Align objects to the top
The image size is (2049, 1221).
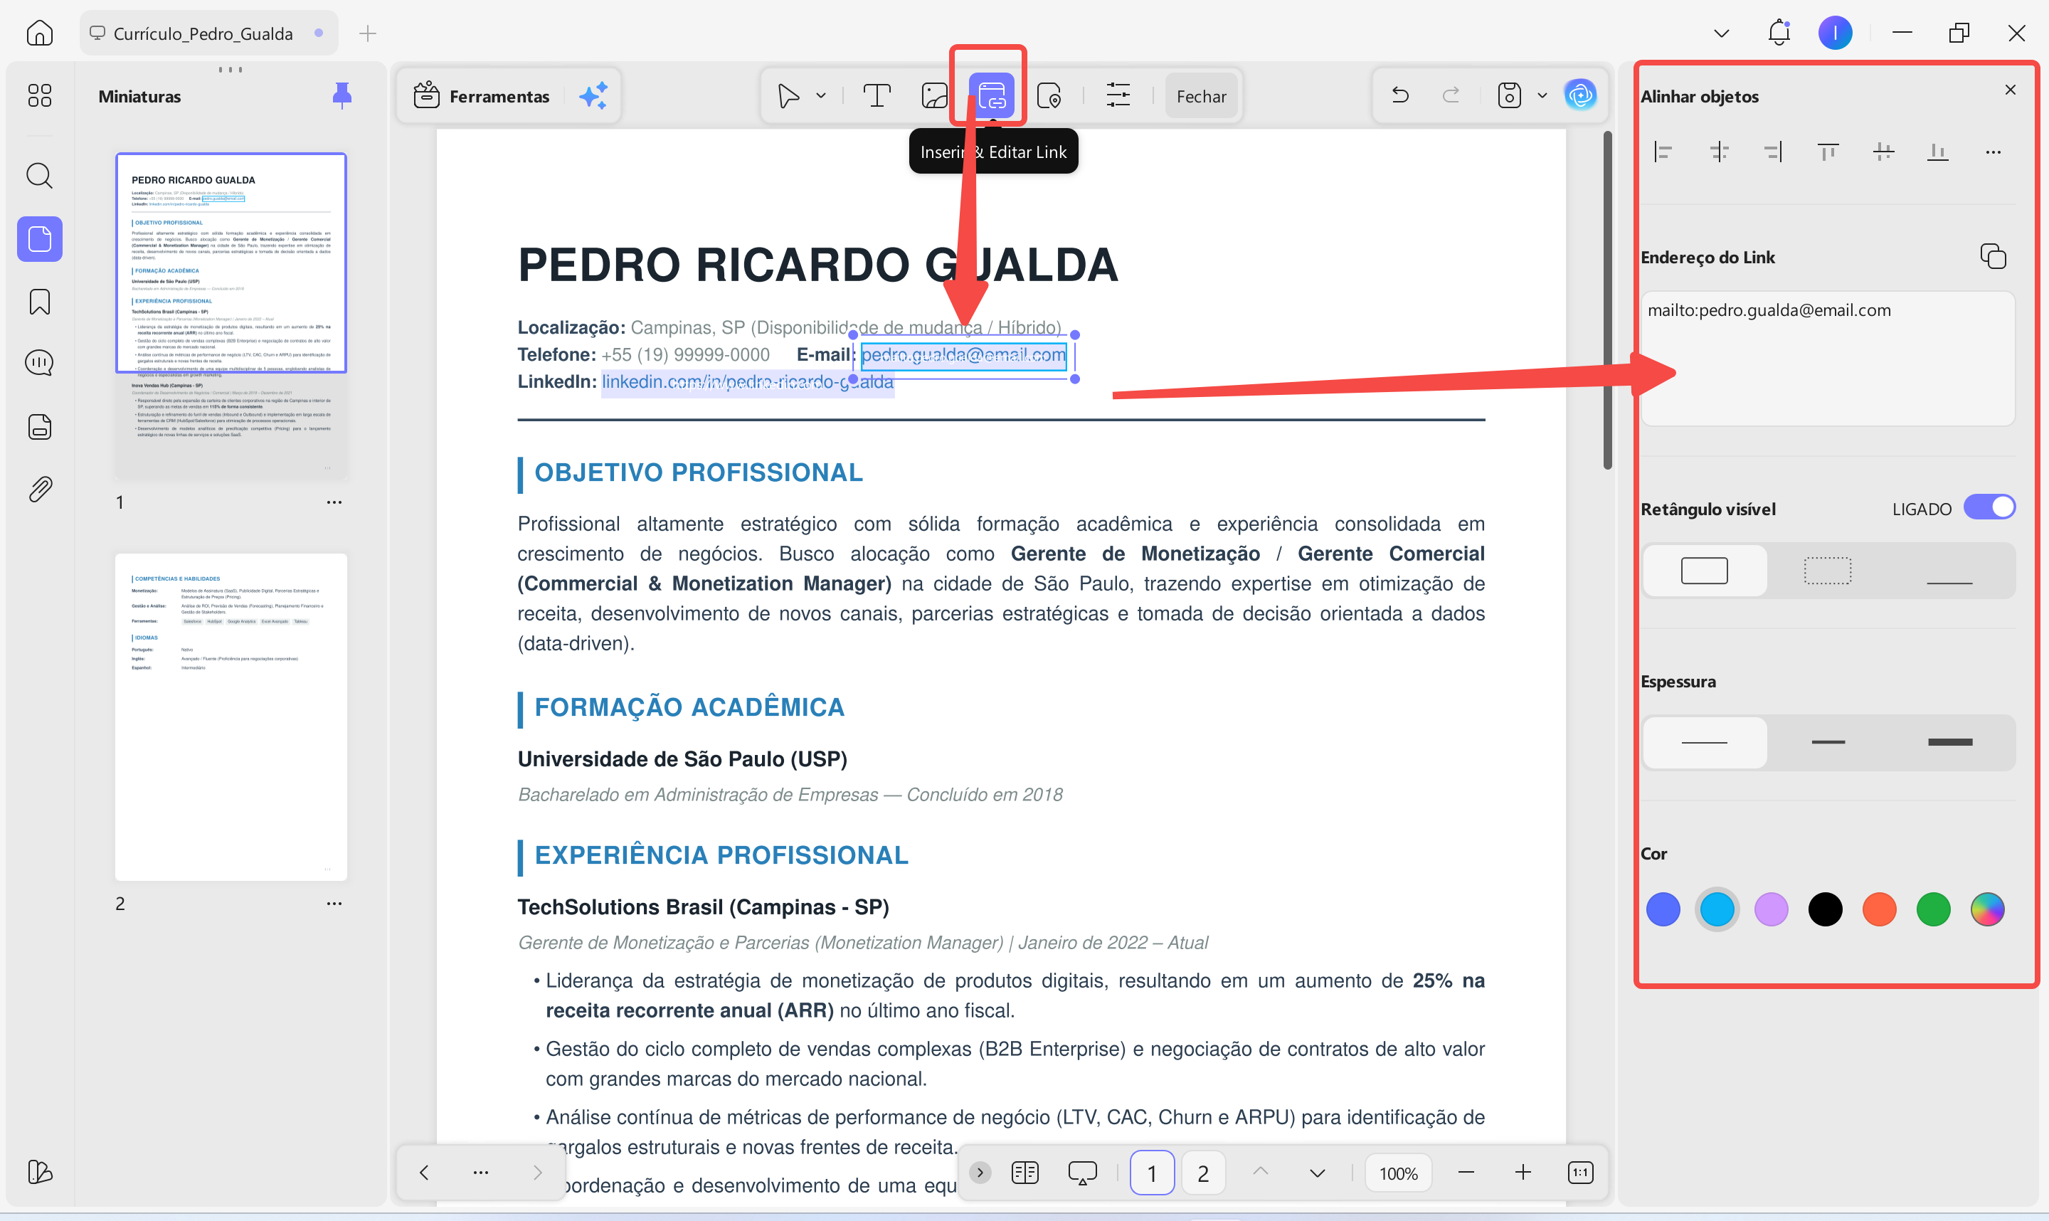click(1828, 152)
